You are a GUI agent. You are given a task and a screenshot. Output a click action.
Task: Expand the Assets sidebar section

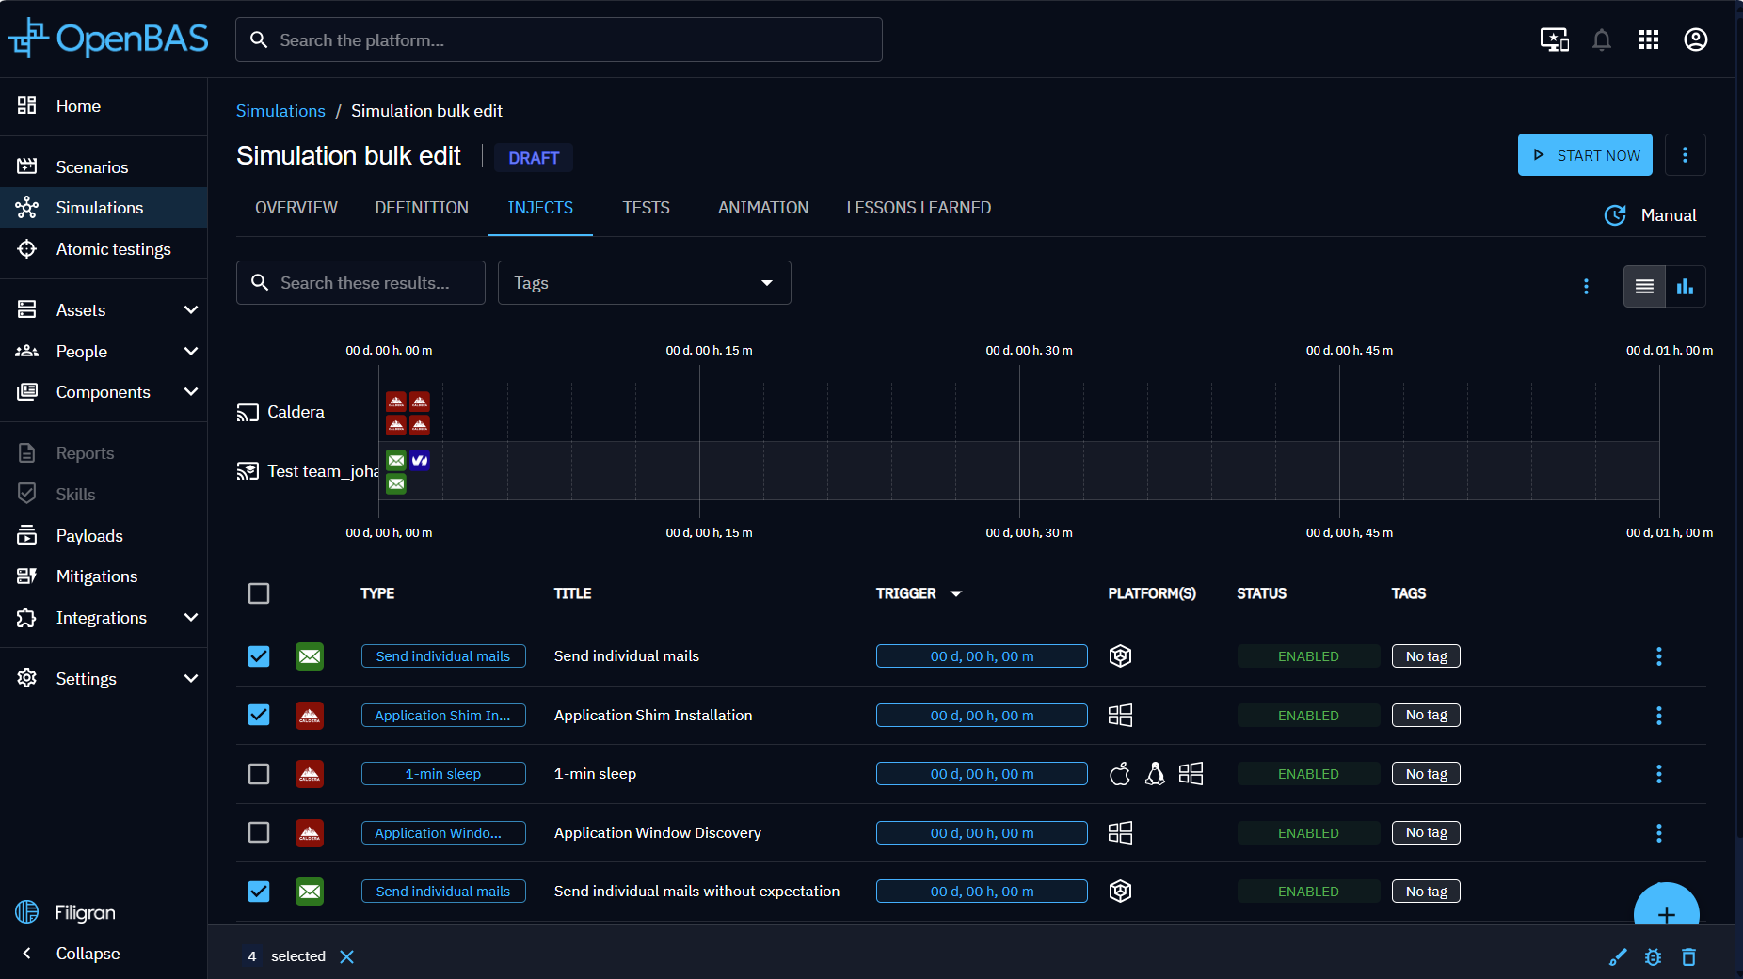(x=104, y=309)
